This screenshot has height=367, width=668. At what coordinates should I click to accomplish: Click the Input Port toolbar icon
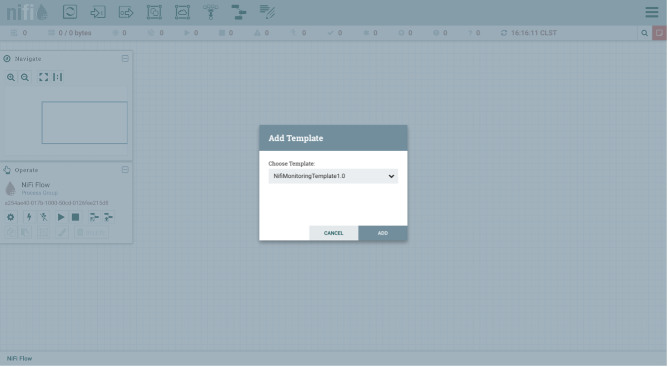tap(98, 12)
